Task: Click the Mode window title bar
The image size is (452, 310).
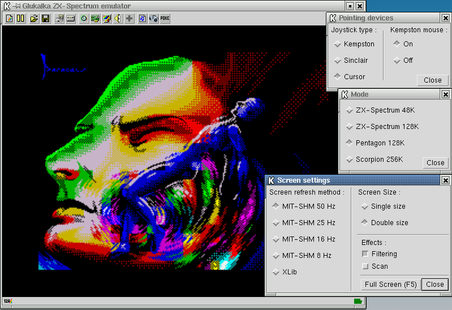Action: (390, 94)
